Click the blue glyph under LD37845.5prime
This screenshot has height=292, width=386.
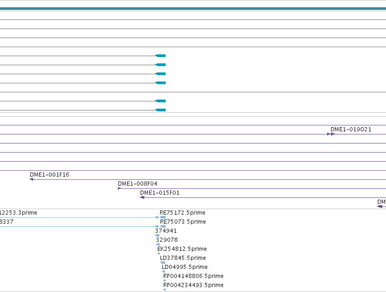162,263
